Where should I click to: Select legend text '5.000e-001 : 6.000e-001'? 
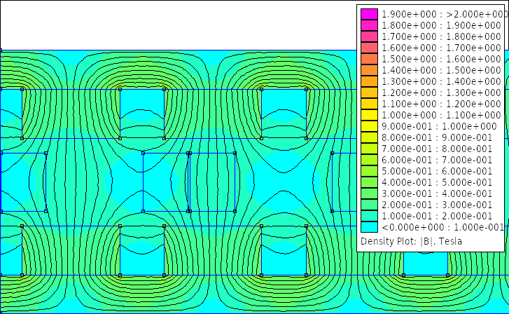[437, 171]
